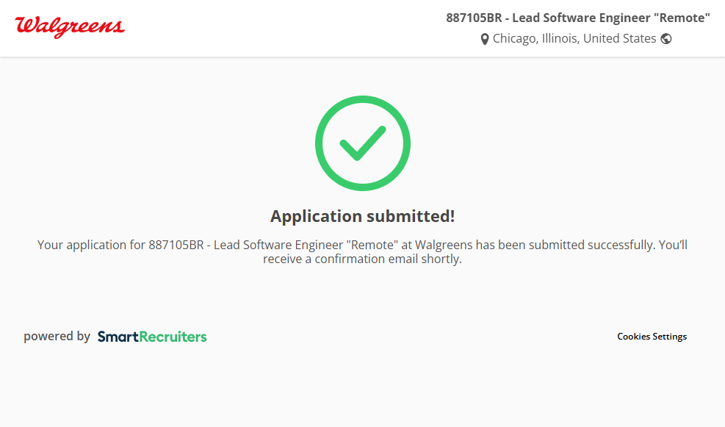Click "United States" in the header location
The image size is (725, 427).
(x=619, y=39)
